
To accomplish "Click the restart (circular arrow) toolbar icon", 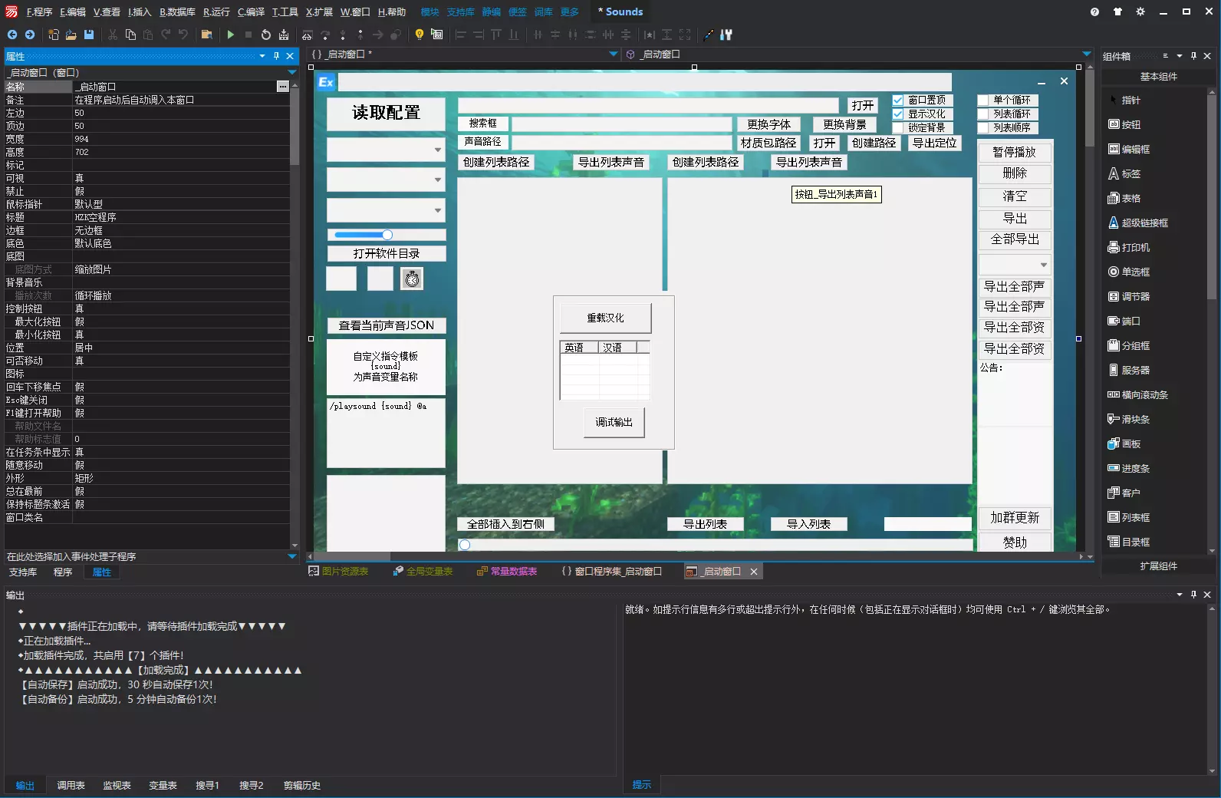I will tap(266, 35).
